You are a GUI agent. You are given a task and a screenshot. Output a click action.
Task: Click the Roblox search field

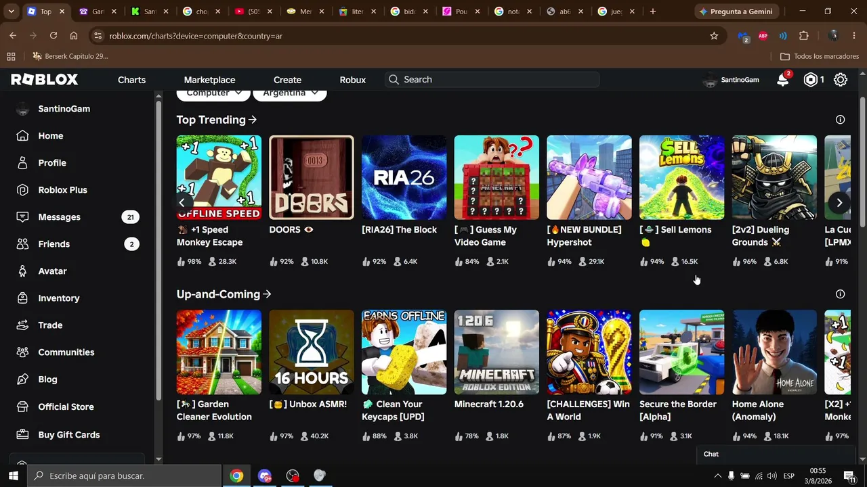click(492, 80)
